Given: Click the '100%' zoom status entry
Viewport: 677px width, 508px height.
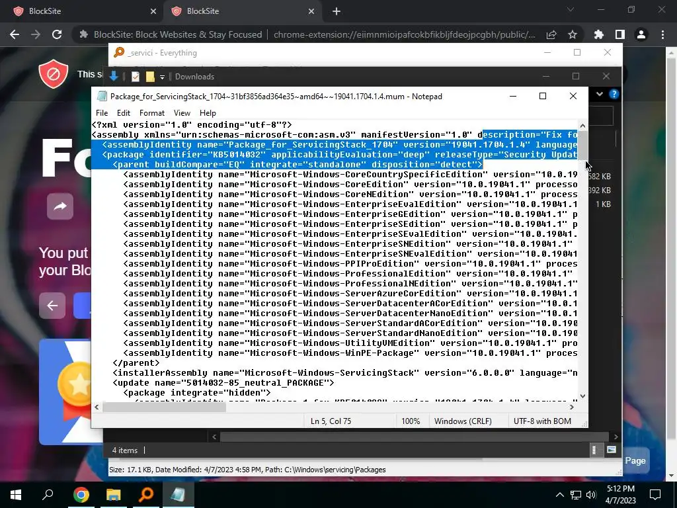Looking at the screenshot, I should (411, 421).
